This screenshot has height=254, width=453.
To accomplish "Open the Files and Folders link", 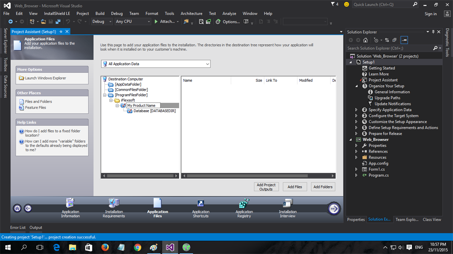I will 38,102.
